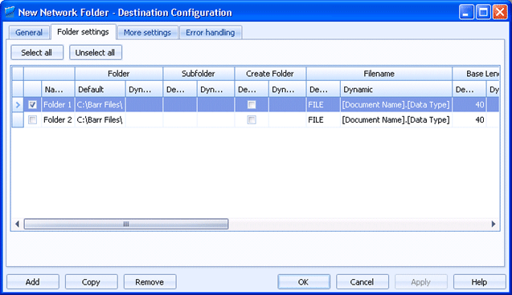Click the horizontal scrollbar left arrow
The width and height of the screenshot is (512, 295).
(18, 224)
